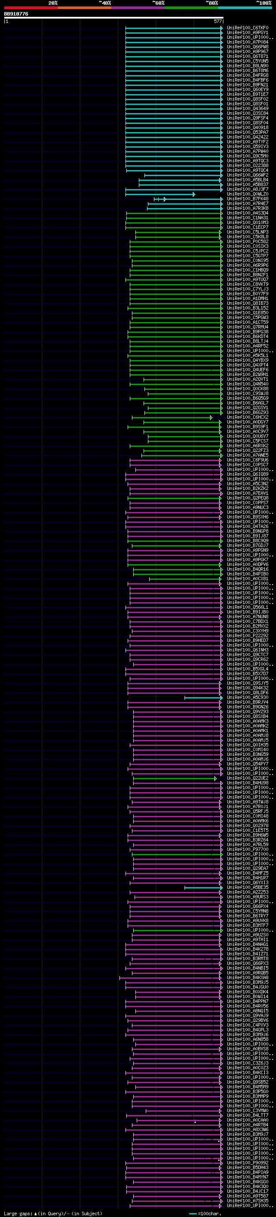
Task: Click the purple segment of the identity legend
Action: pos(138,8)
